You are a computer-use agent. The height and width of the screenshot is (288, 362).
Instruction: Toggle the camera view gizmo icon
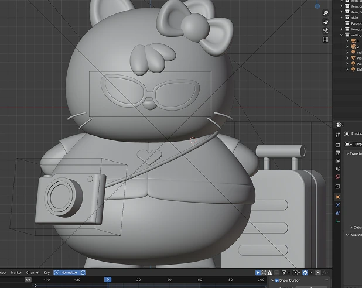pos(326,31)
